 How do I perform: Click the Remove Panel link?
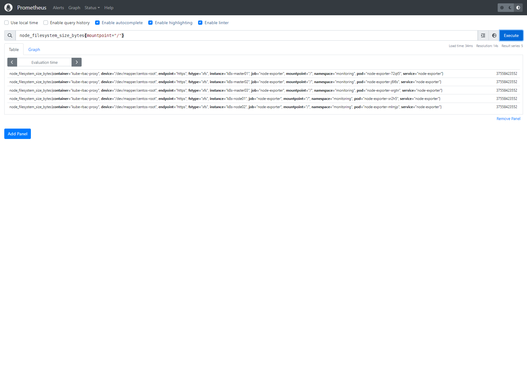coord(508,119)
